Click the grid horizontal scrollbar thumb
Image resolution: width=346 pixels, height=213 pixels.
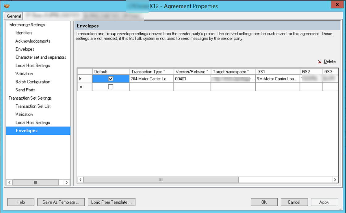161,180
